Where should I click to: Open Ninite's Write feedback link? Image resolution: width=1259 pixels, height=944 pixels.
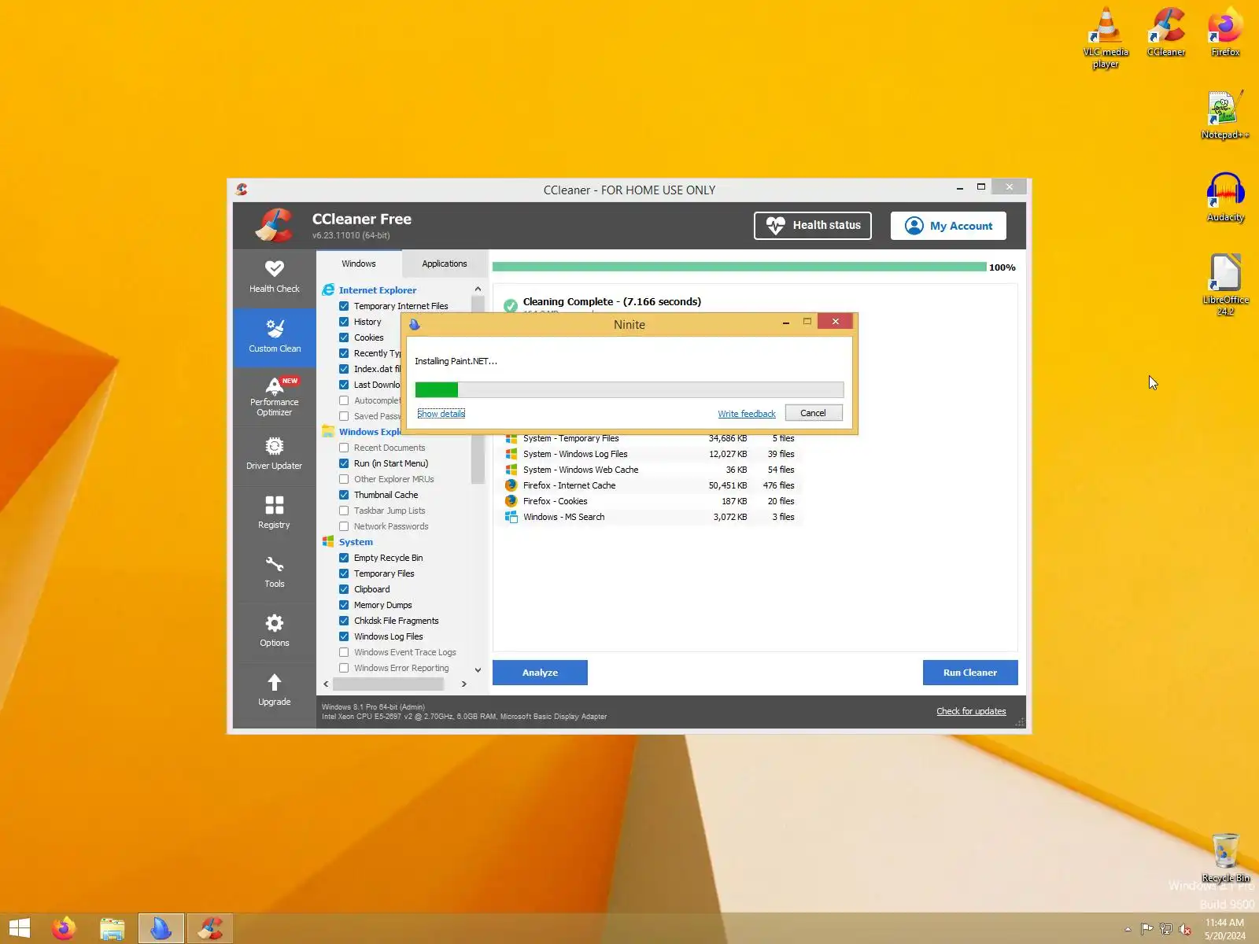747,414
